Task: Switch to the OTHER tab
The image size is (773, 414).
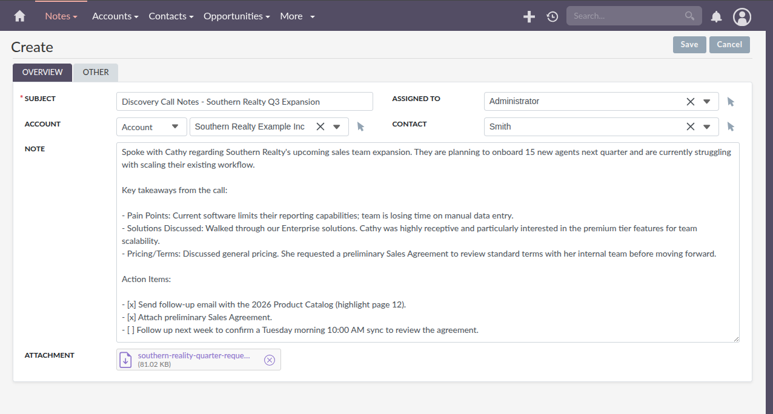Action: point(95,72)
